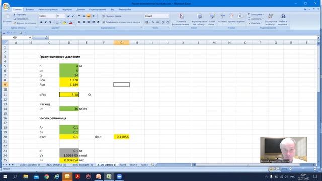Decrease the cell indent

pos(94,22)
